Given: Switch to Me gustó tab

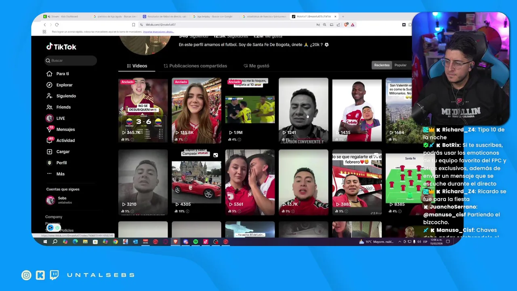Looking at the screenshot, I should (256, 65).
